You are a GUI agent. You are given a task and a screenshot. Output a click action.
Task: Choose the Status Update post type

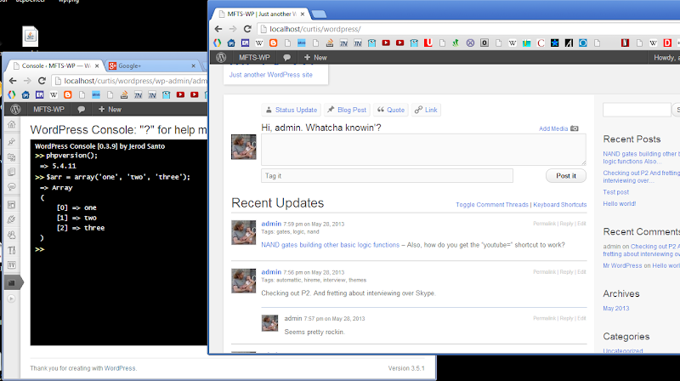(x=292, y=110)
